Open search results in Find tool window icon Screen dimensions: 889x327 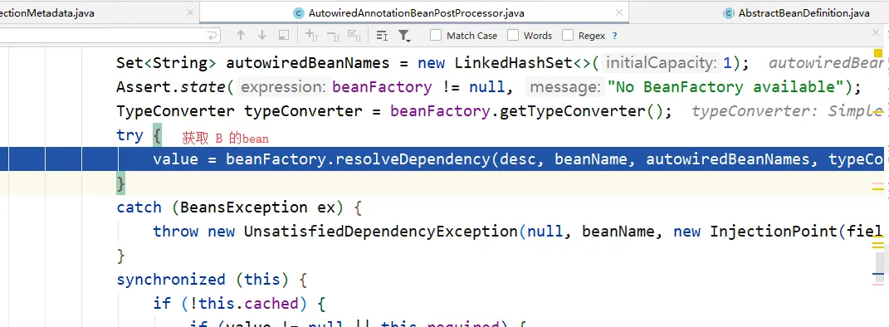(382, 36)
